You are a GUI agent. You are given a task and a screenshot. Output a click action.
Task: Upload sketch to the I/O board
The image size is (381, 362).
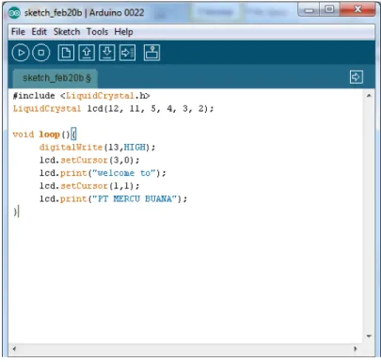(x=127, y=53)
